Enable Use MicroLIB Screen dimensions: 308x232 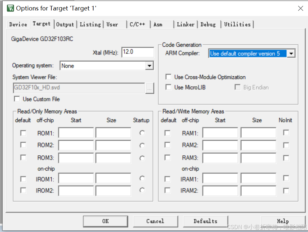click(x=168, y=87)
